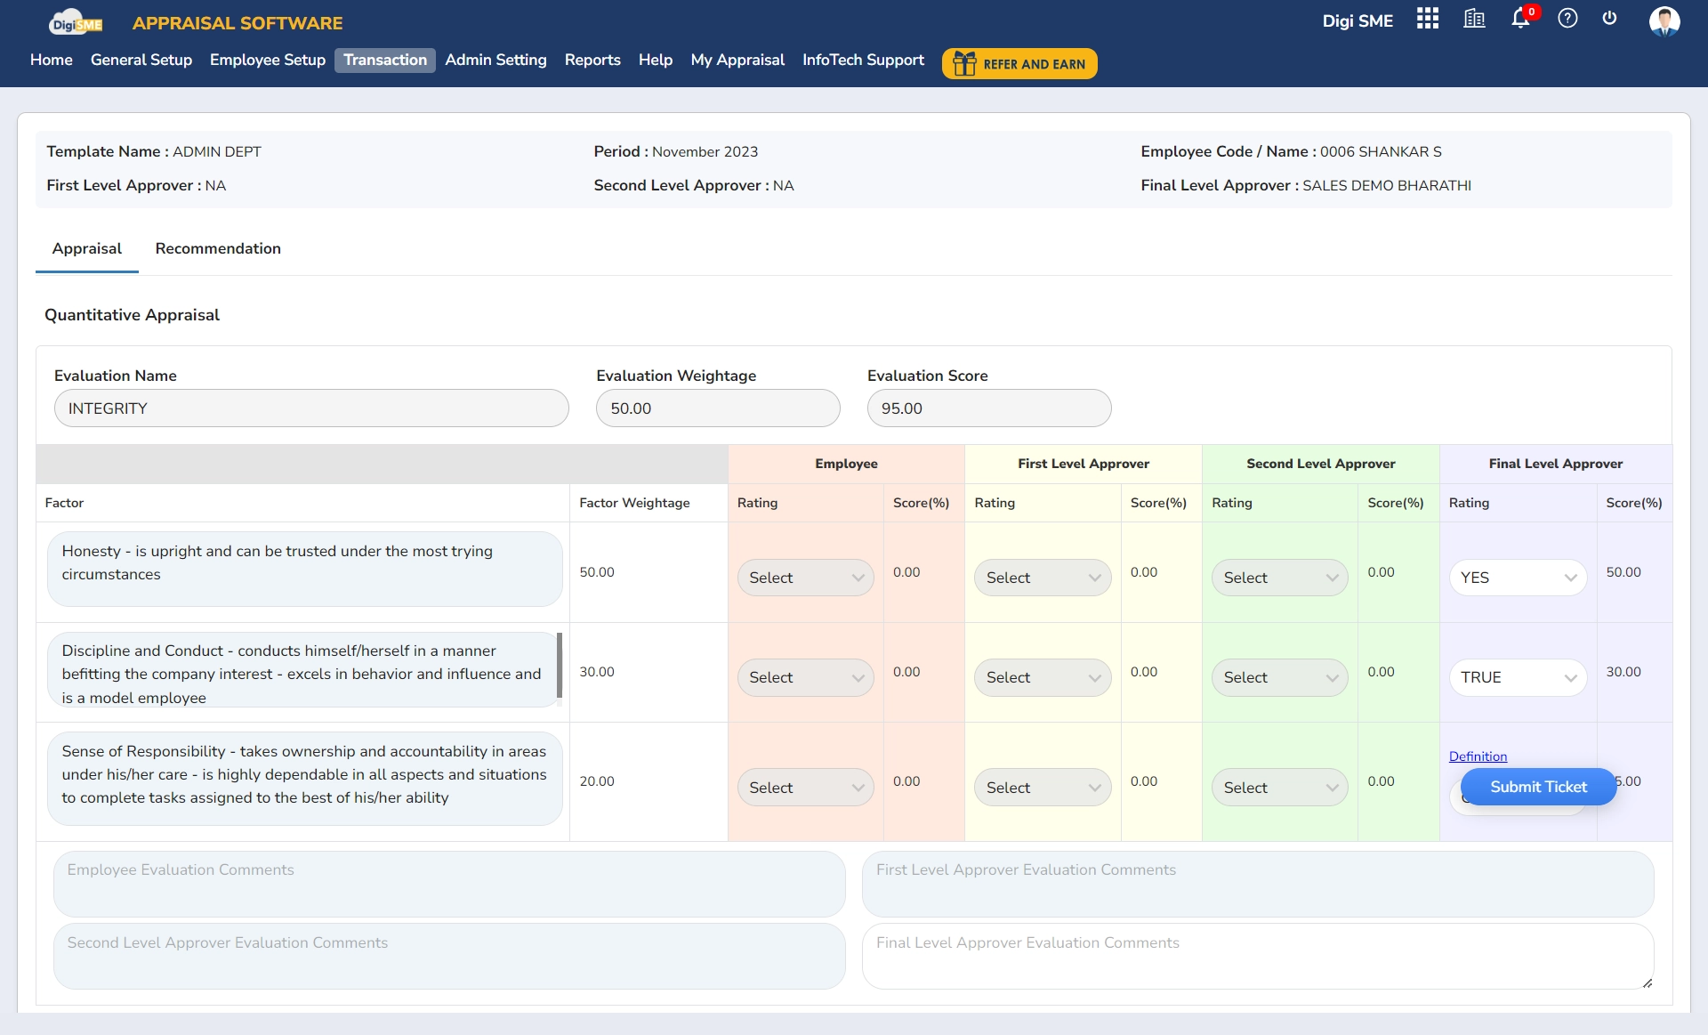Open Final Level rating dropdown showing TRUE
The image size is (1708, 1035).
tap(1518, 677)
